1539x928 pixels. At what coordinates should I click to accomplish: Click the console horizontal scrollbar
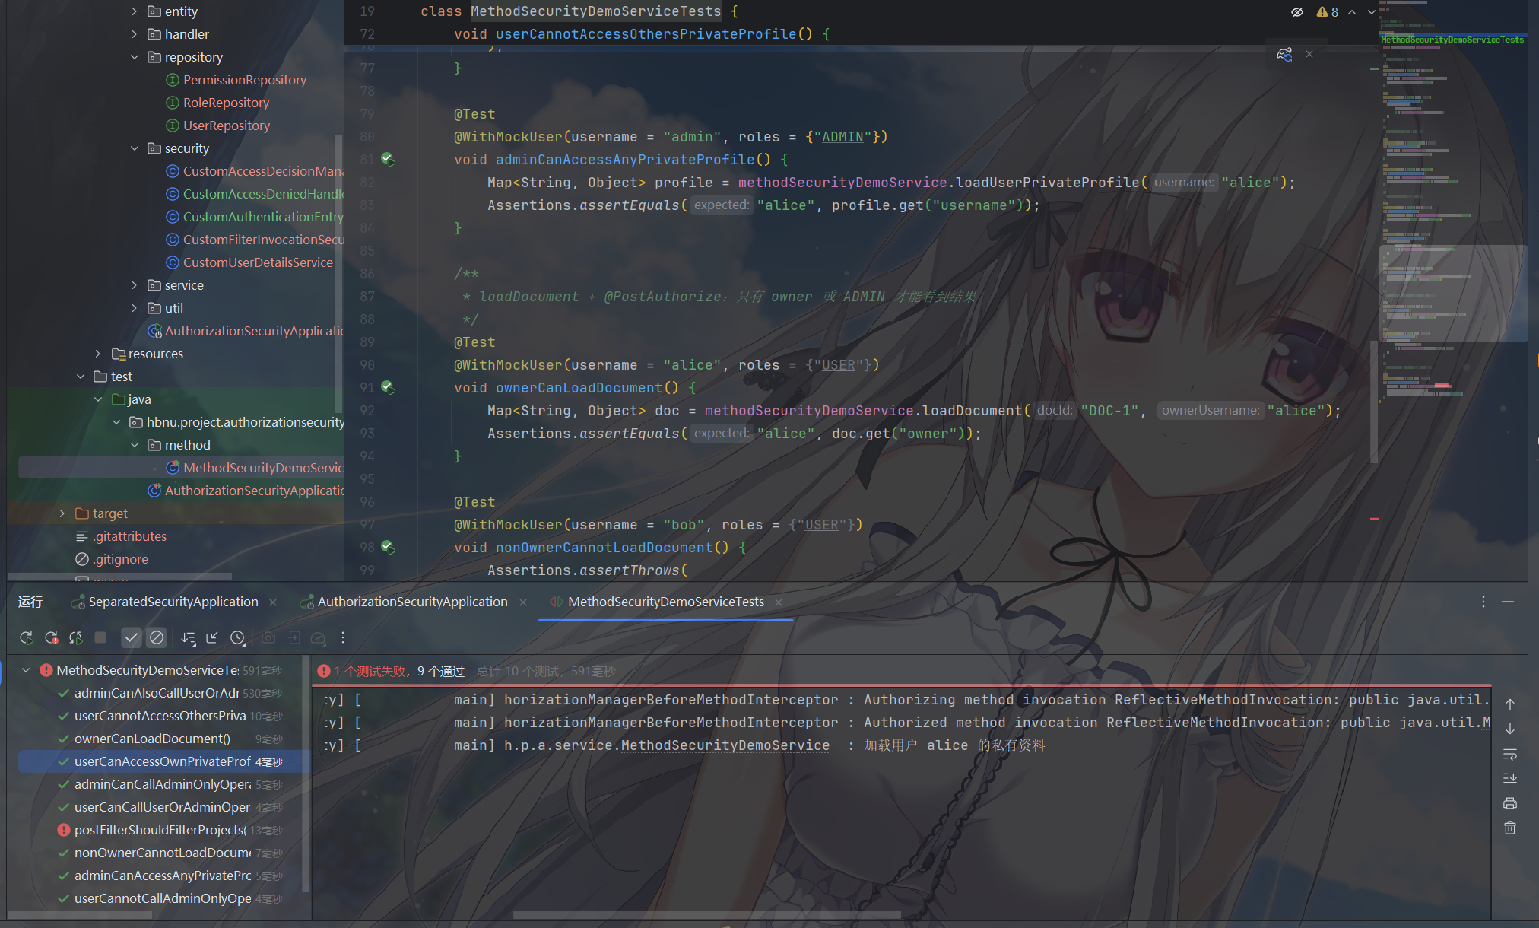707,915
